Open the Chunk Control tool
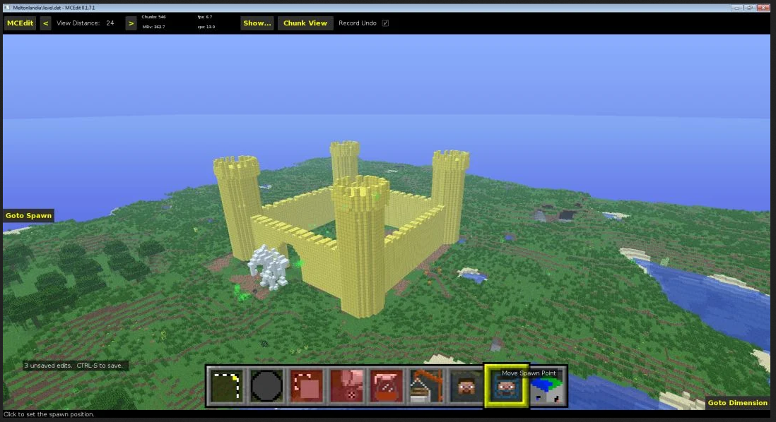The image size is (776, 422). click(x=547, y=386)
